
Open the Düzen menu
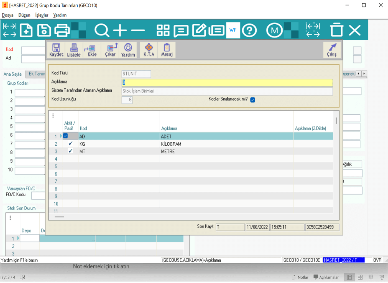point(24,15)
